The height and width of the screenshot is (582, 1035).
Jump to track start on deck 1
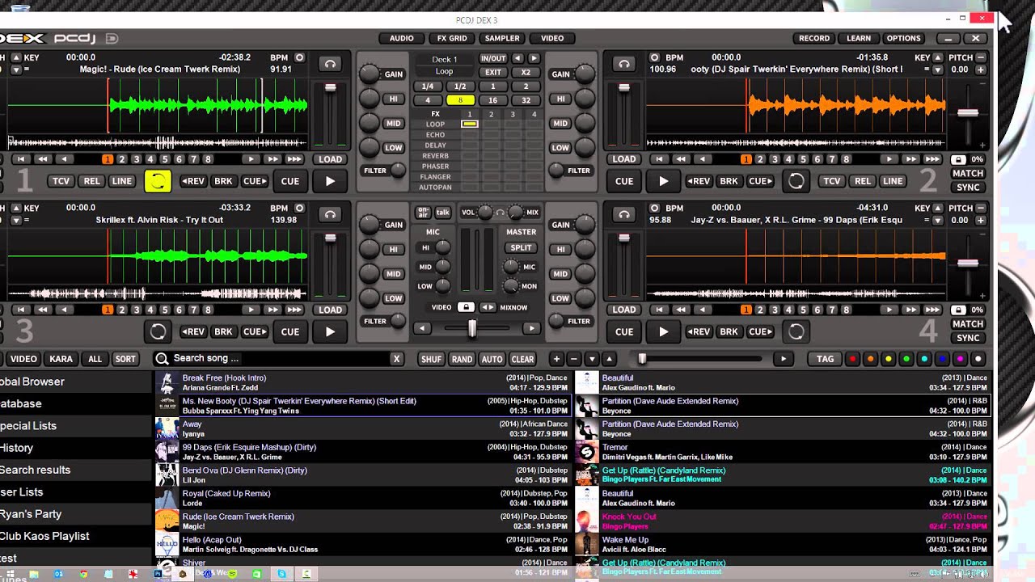tap(22, 159)
